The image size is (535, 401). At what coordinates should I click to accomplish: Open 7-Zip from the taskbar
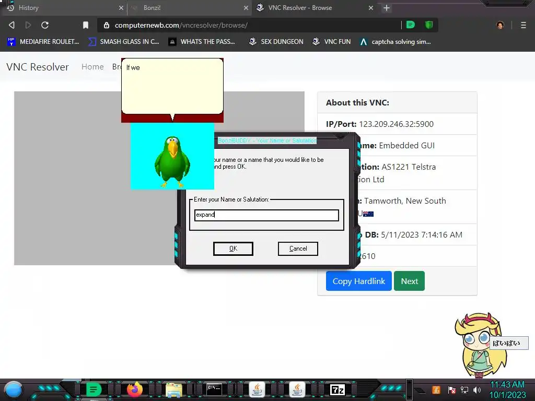[x=338, y=390]
